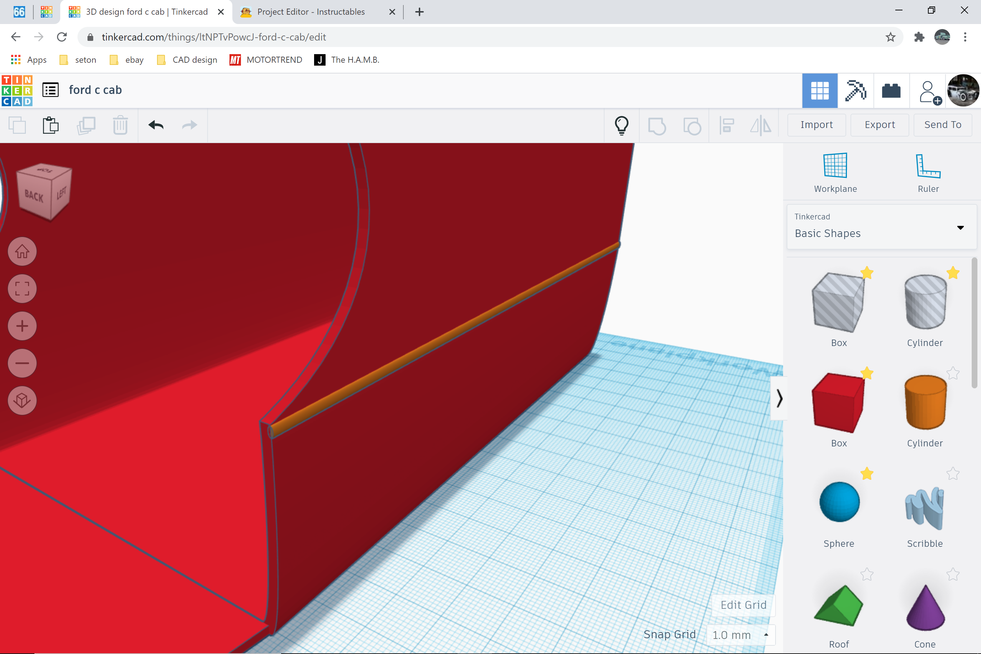981x654 pixels.
Task: Select the Ruler tool
Action: (x=928, y=173)
